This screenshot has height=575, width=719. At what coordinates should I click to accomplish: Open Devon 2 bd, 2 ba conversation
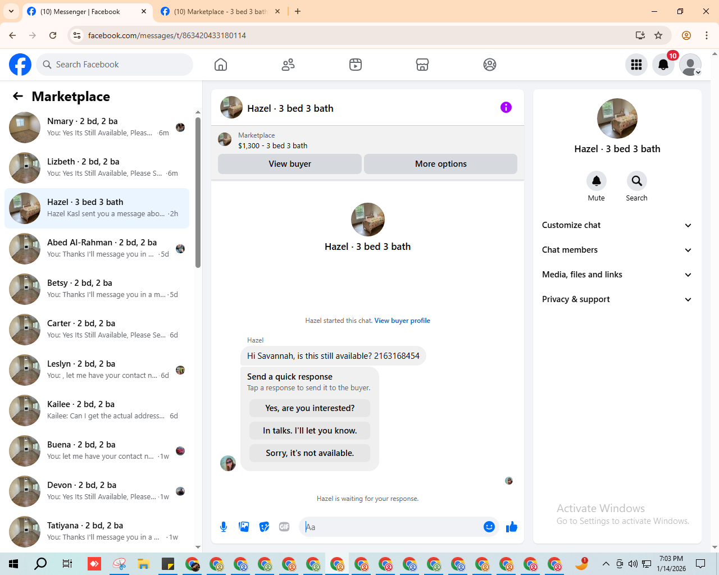coord(97,491)
